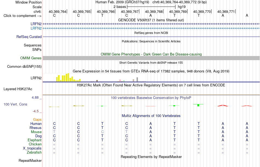Click the Common dbSNP(155) track label

click(x=24, y=67)
